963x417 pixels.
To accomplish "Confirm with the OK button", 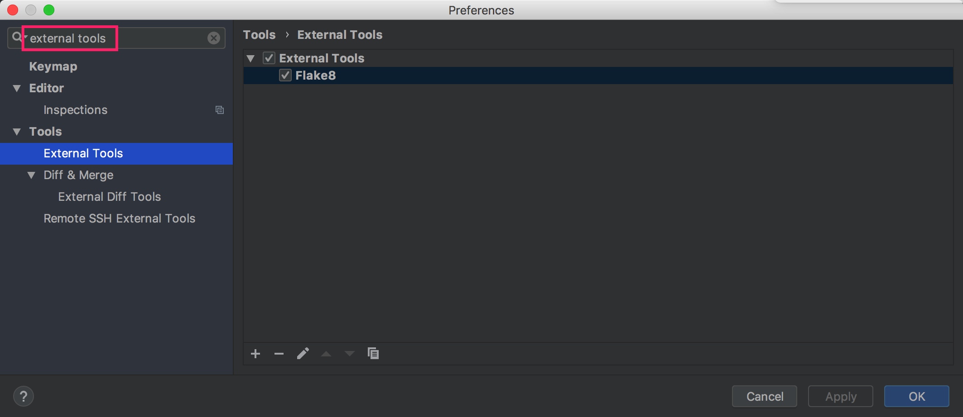I will 916,397.
